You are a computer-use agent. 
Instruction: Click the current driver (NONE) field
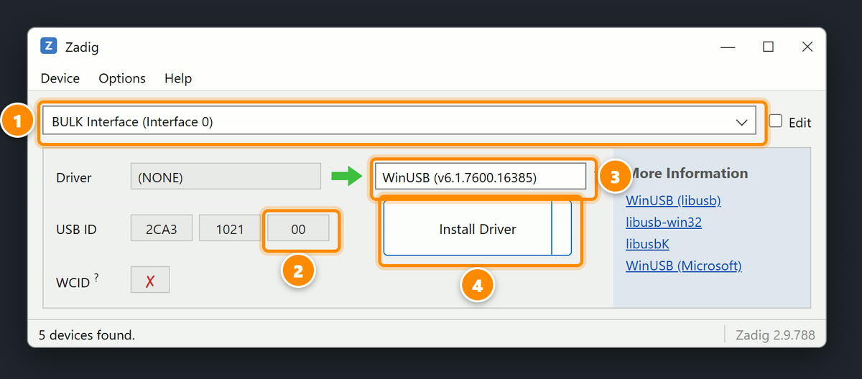tap(226, 177)
